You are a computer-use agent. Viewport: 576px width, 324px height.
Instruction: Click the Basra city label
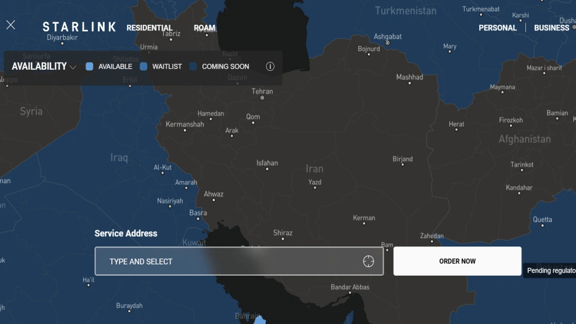pos(198,213)
